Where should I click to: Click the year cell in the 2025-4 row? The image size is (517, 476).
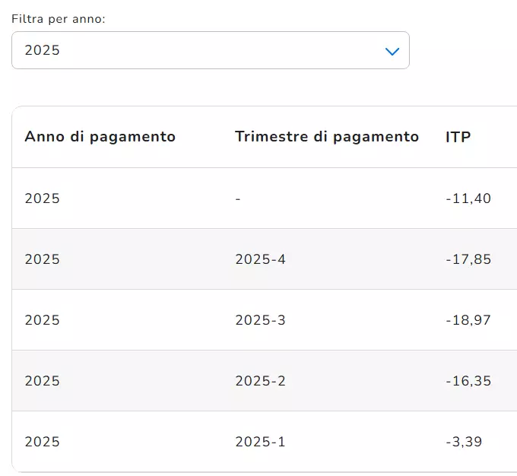42,259
